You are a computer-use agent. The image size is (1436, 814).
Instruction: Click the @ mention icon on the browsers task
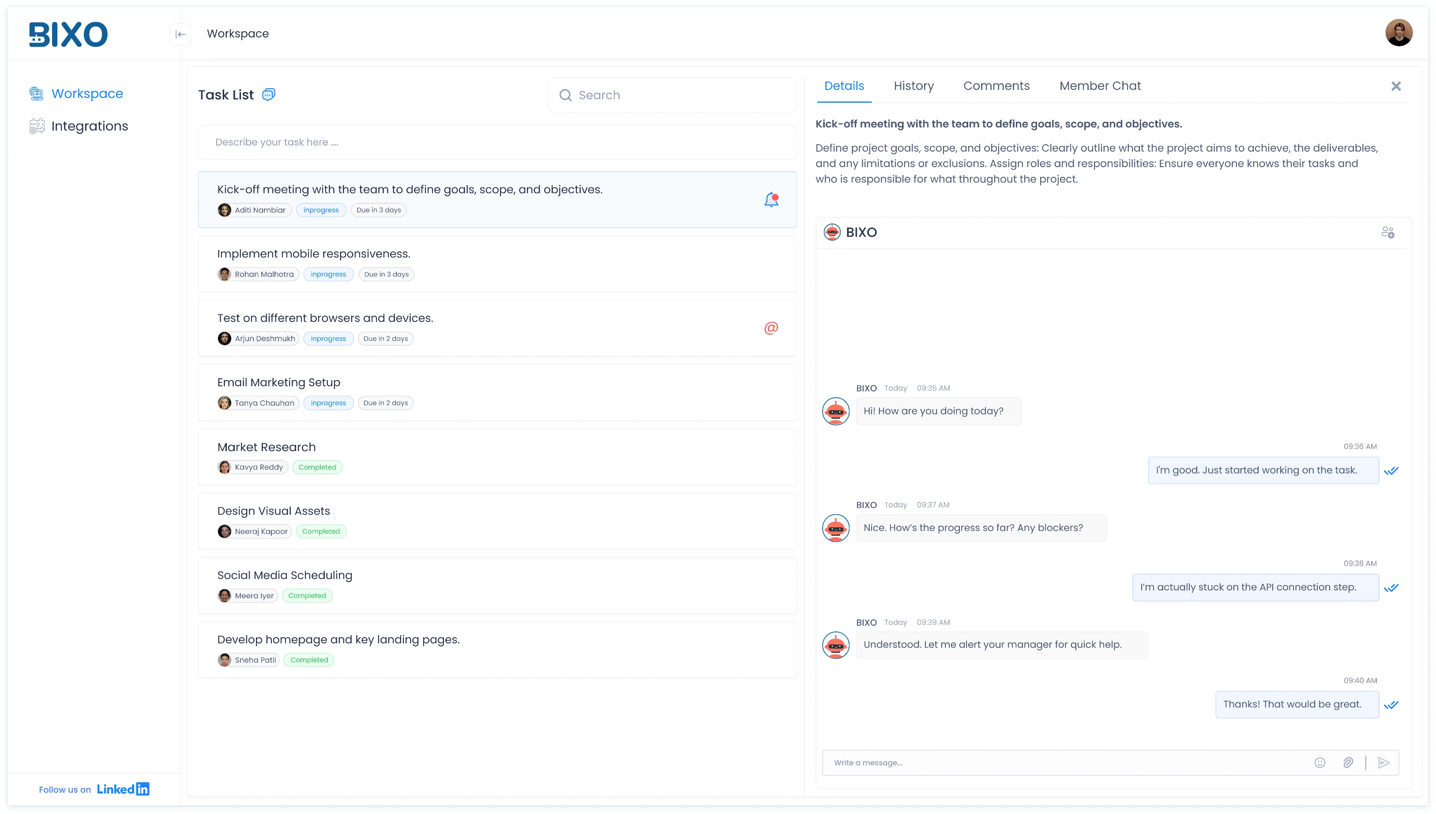point(771,328)
